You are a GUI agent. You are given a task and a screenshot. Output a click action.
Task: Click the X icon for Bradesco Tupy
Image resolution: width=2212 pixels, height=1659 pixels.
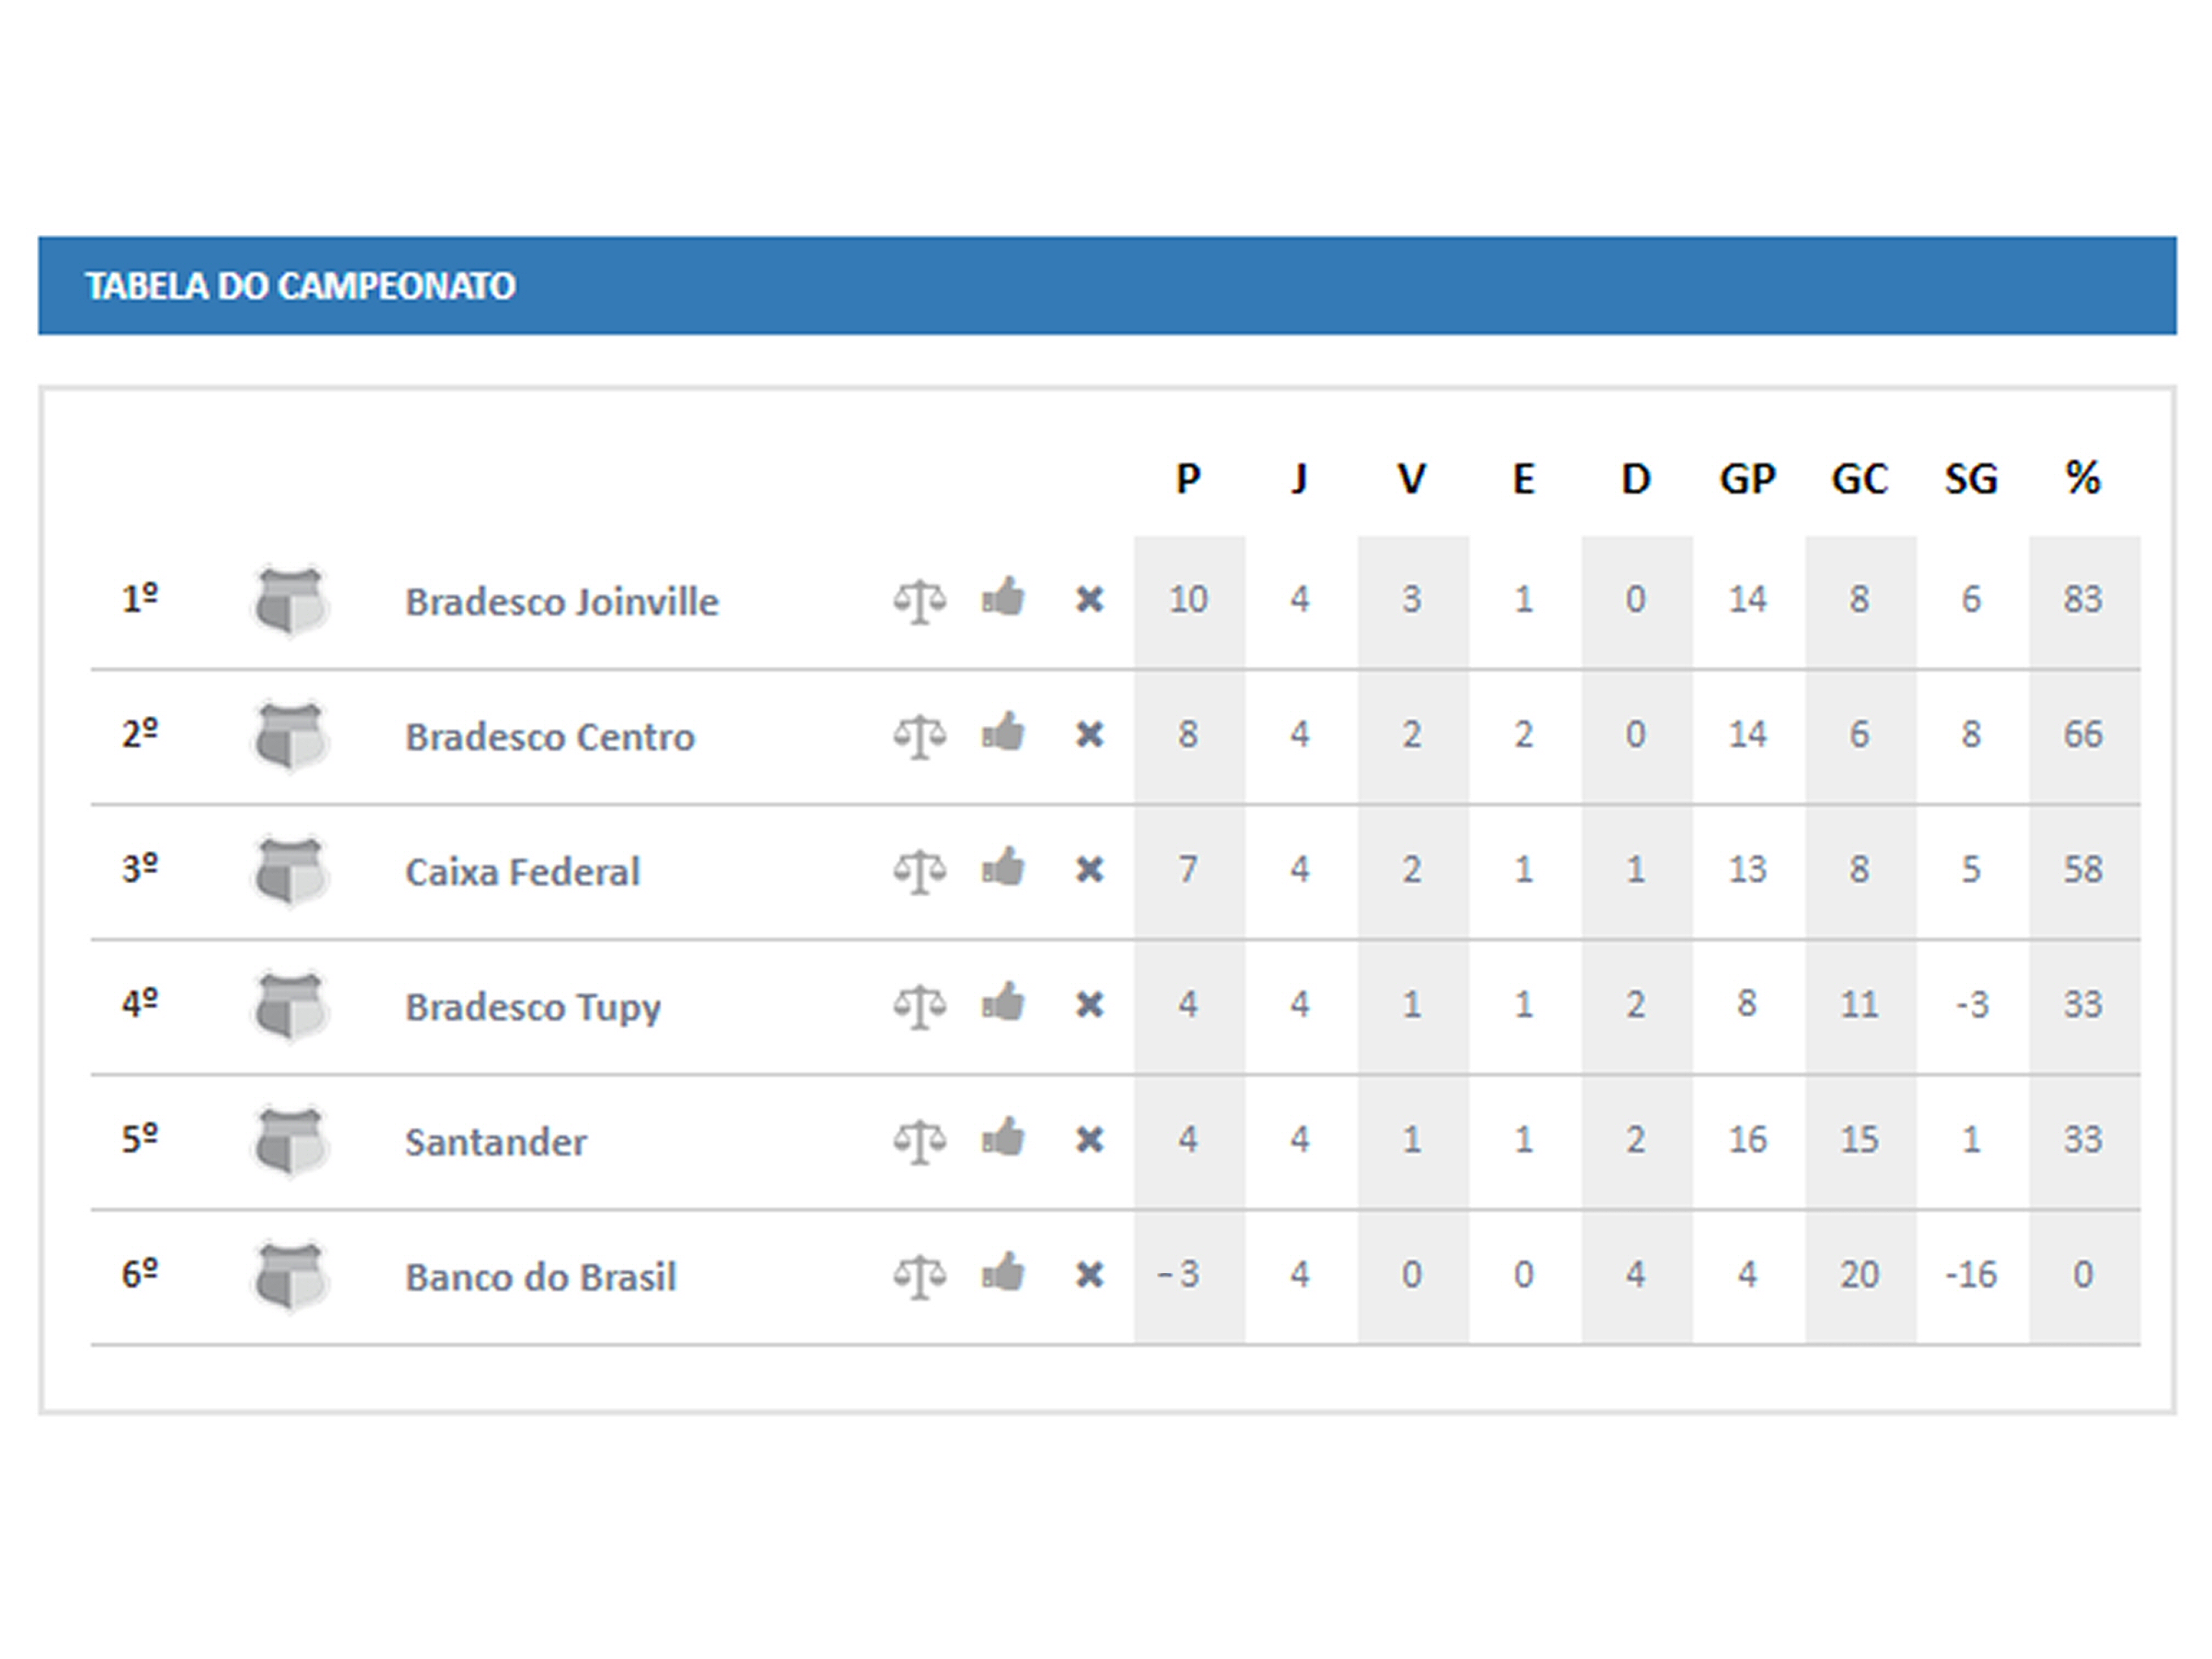[x=1089, y=1005]
